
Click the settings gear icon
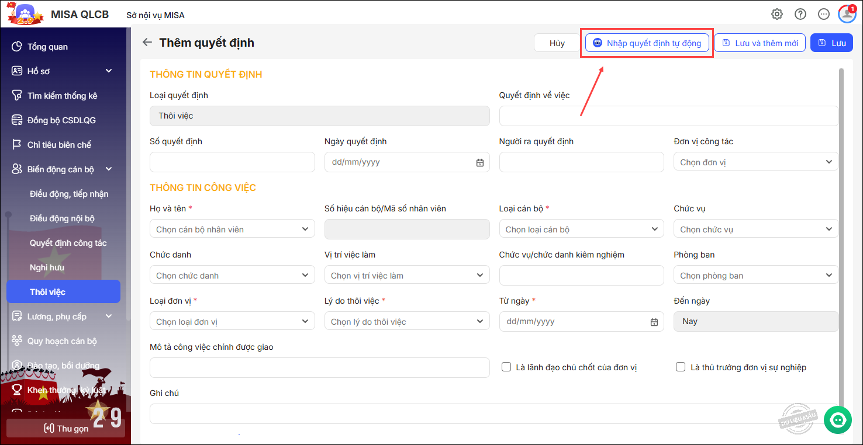(x=776, y=15)
